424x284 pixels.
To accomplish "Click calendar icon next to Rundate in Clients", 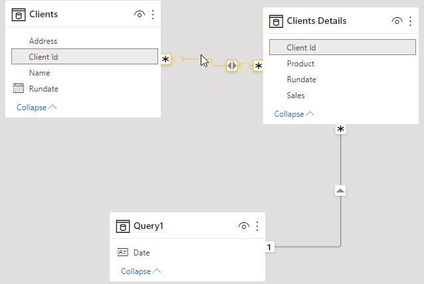I will [19, 88].
